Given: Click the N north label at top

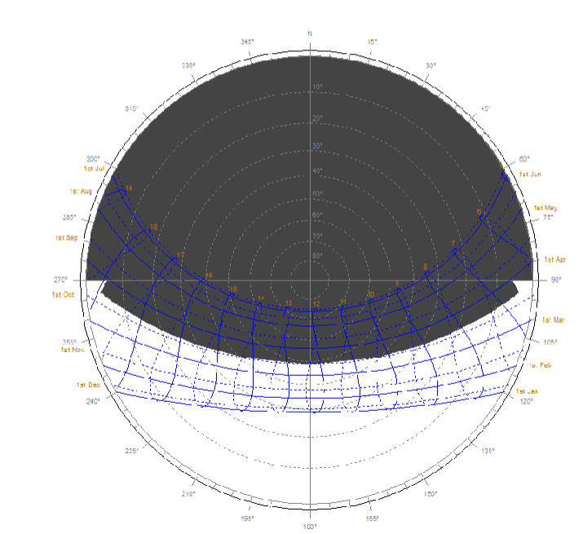Looking at the screenshot, I should (x=310, y=33).
